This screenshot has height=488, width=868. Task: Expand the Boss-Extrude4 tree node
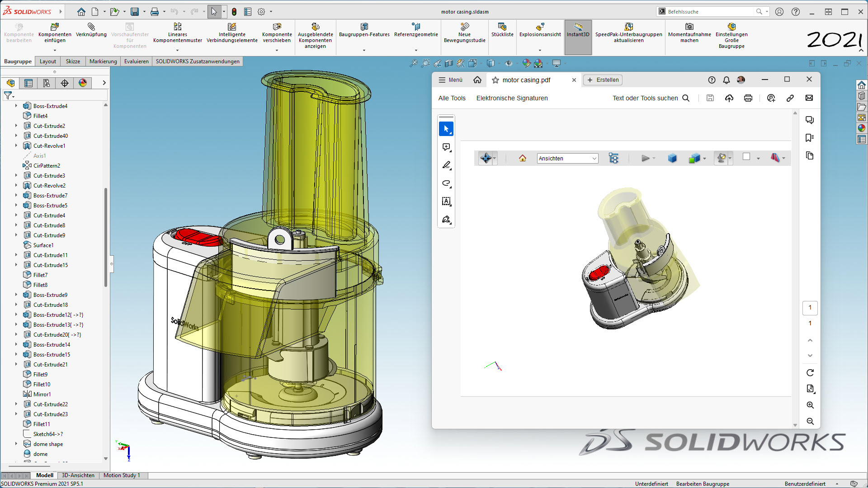tap(16, 106)
